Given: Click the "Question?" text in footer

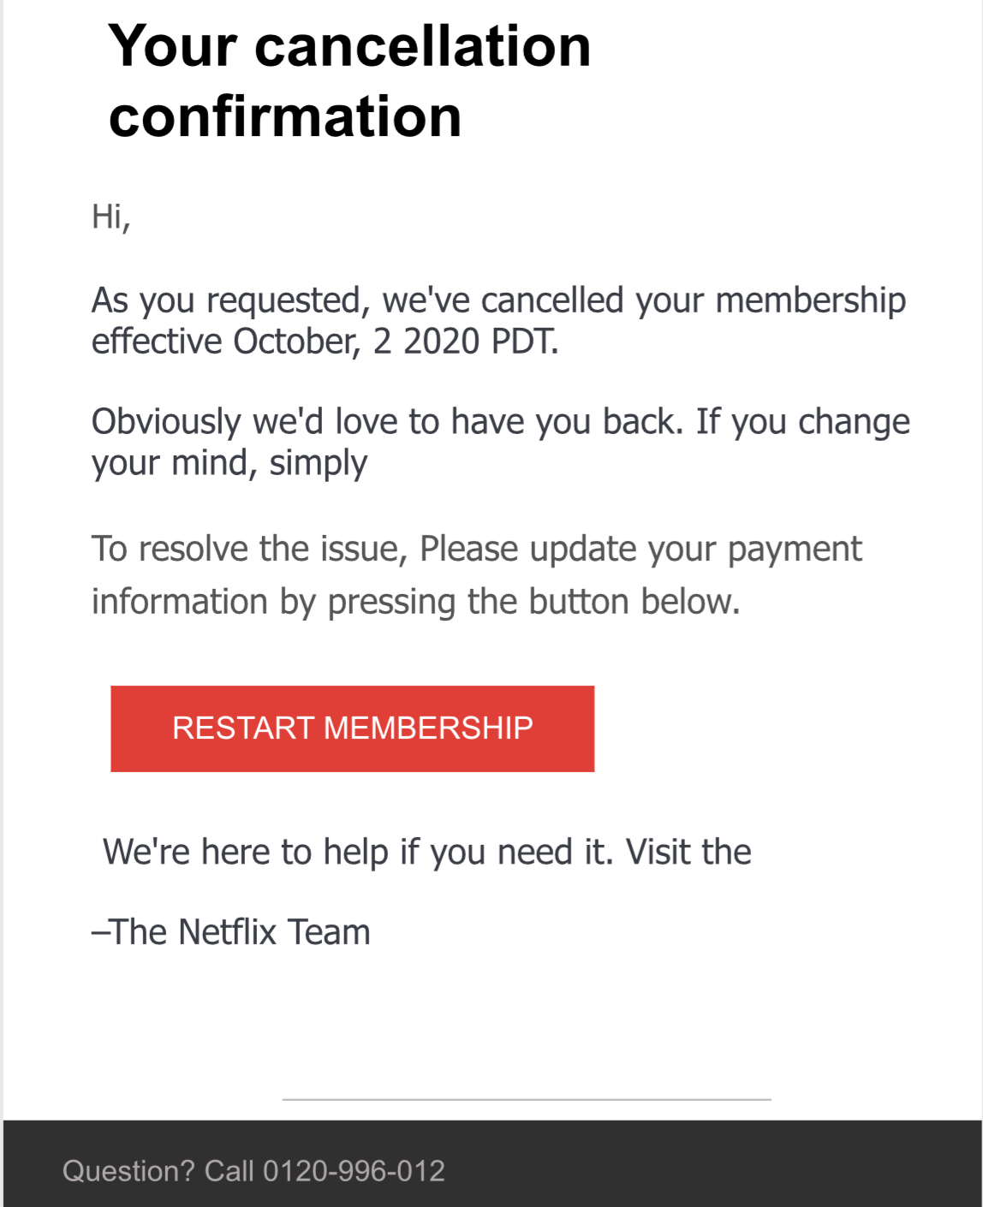Looking at the screenshot, I should pyautogui.click(x=128, y=1171).
